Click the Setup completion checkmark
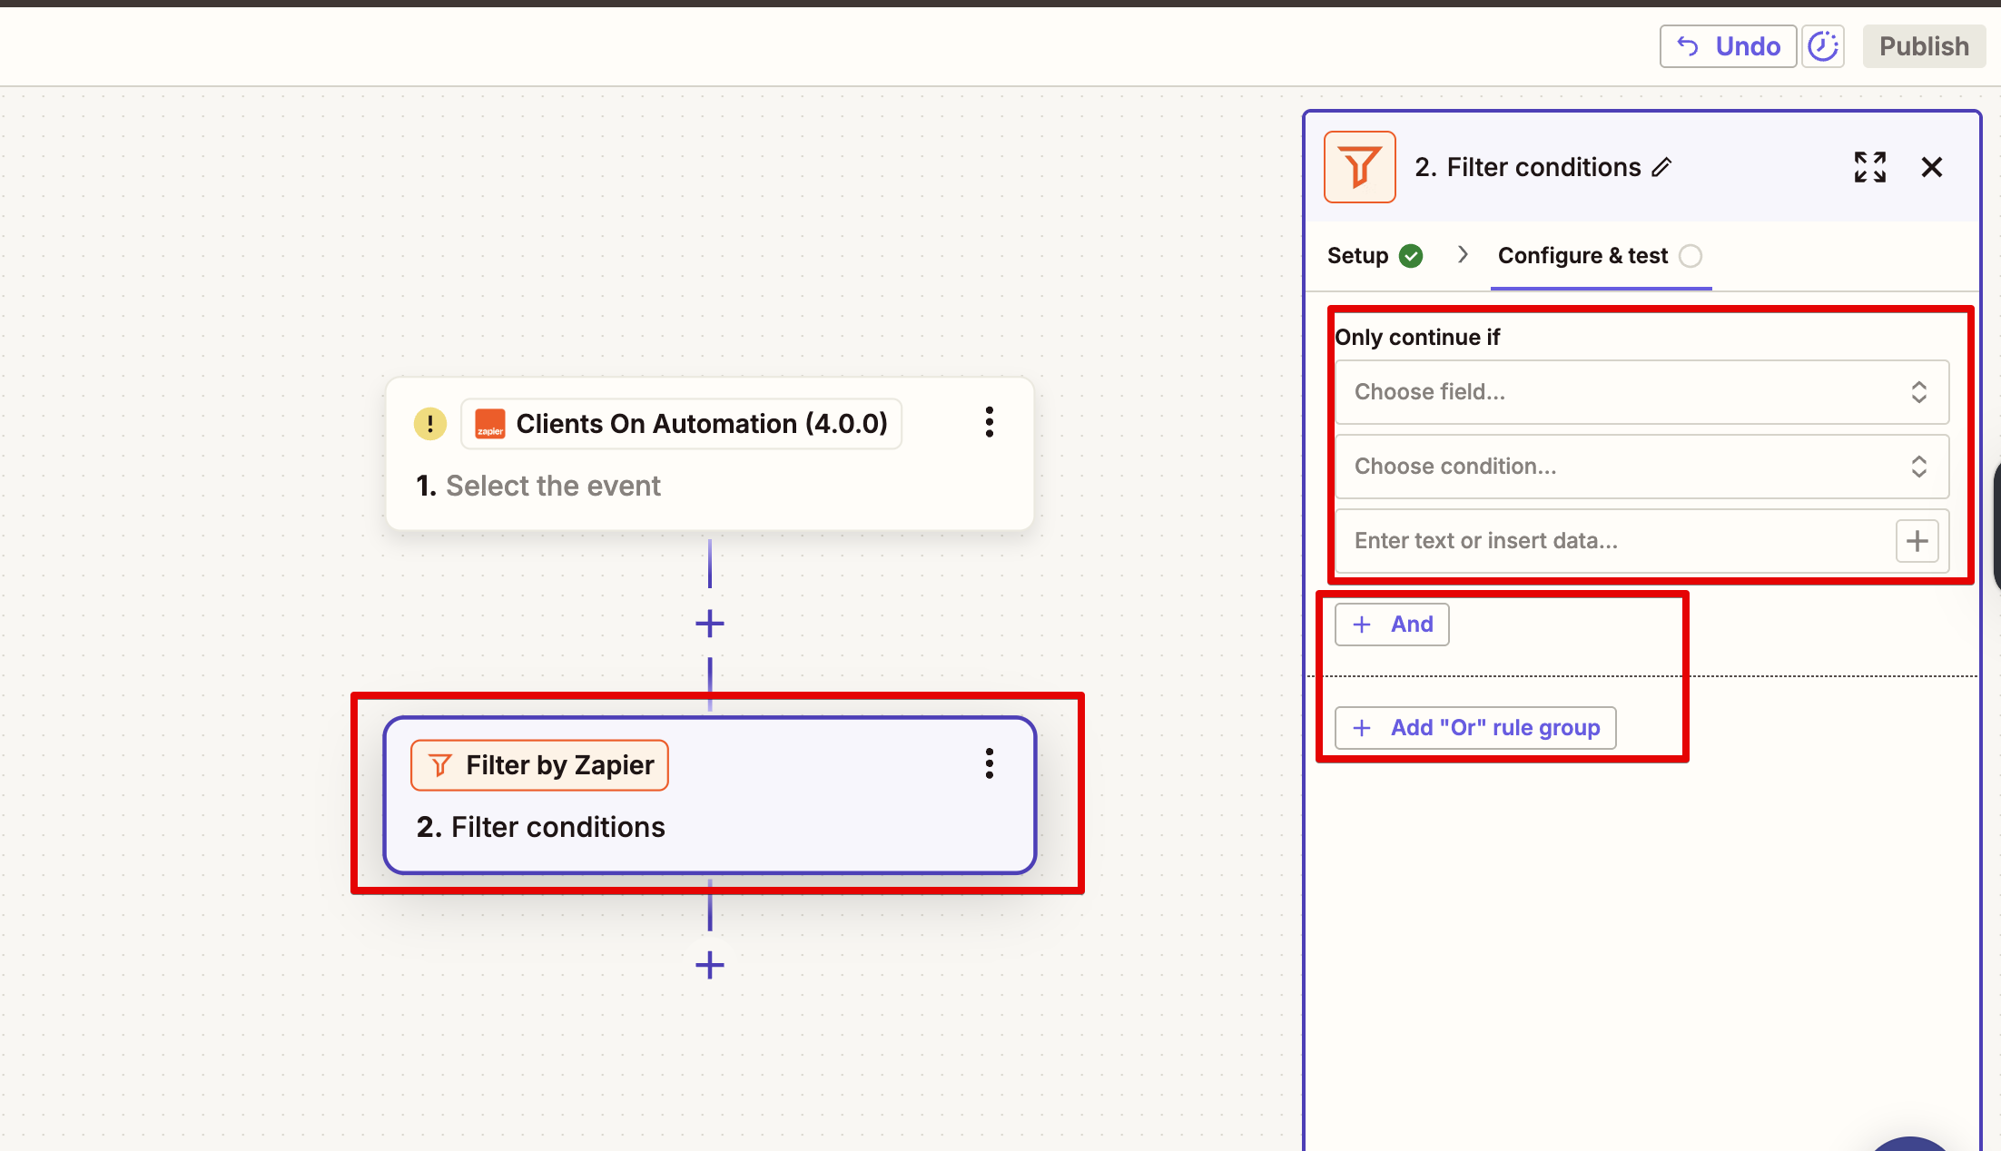This screenshot has width=2001, height=1151. (x=1411, y=255)
